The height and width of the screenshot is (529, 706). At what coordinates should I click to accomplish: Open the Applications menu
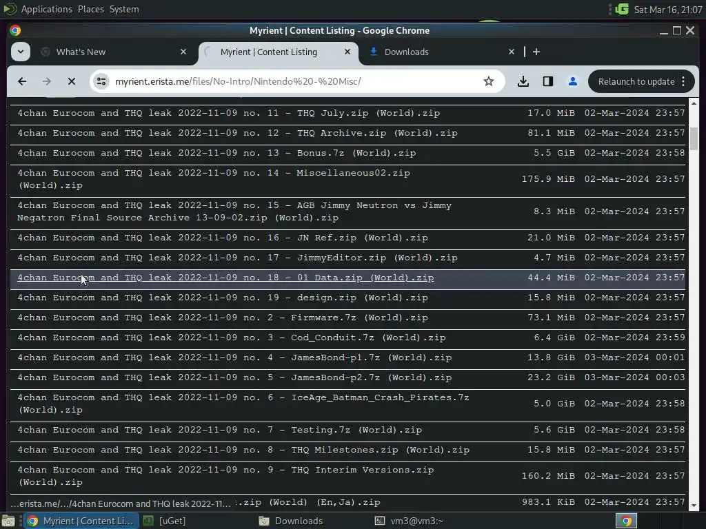click(x=46, y=9)
